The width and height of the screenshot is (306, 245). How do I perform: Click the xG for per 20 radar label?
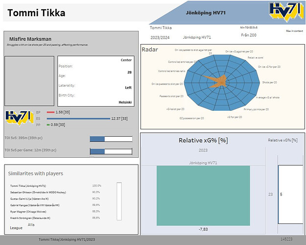tap(235, 117)
